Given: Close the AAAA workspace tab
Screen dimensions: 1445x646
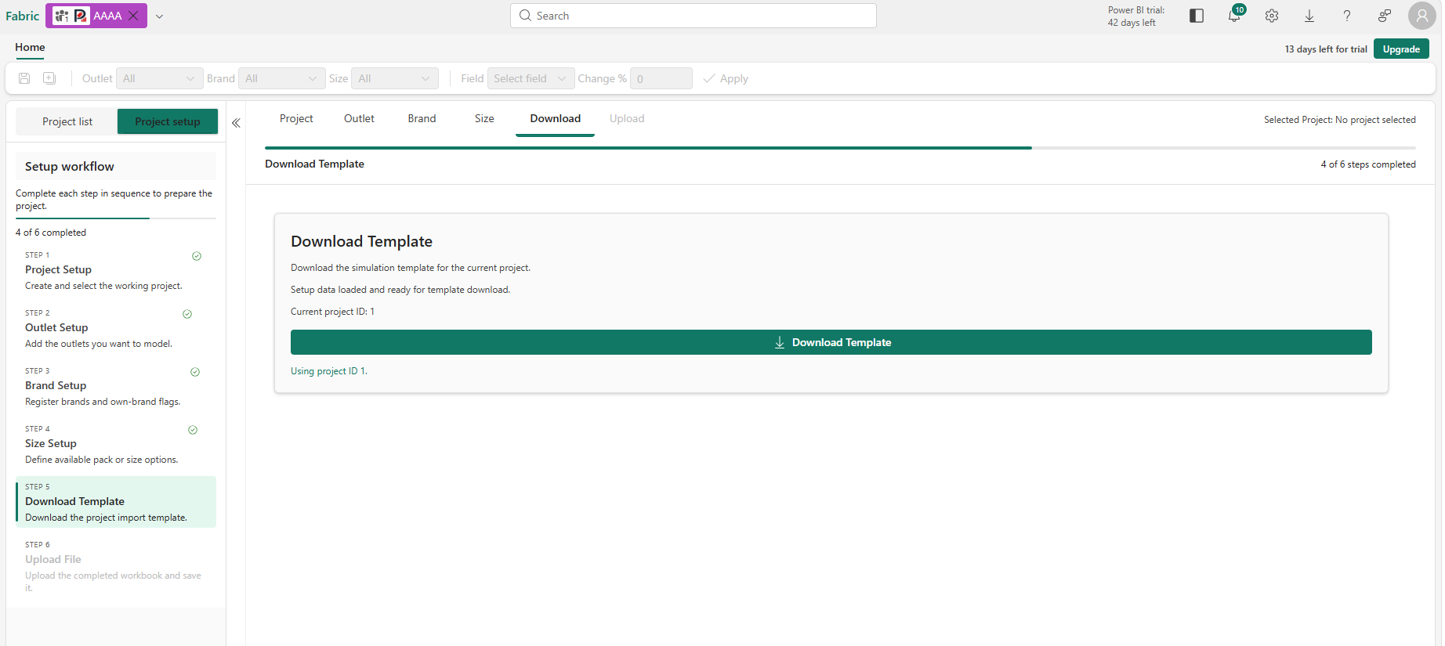Looking at the screenshot, I should coord(133,16).
